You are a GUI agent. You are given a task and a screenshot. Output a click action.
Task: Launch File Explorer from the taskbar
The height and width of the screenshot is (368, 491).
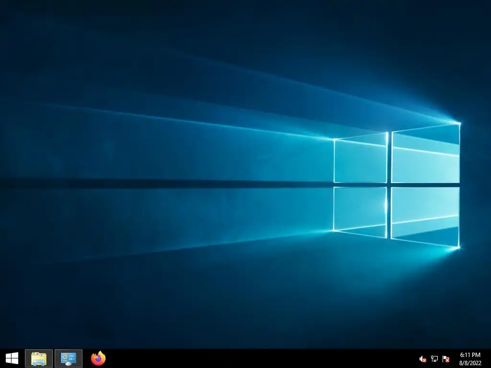(39, 358)
